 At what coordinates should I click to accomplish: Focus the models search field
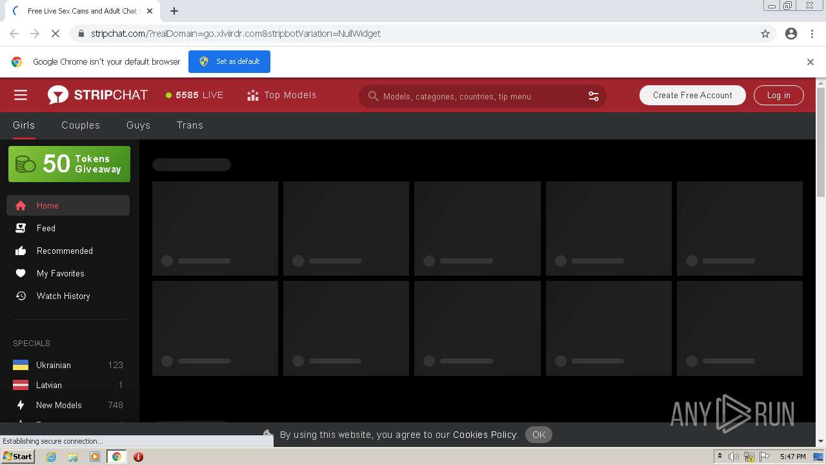(x=482, y=96)
